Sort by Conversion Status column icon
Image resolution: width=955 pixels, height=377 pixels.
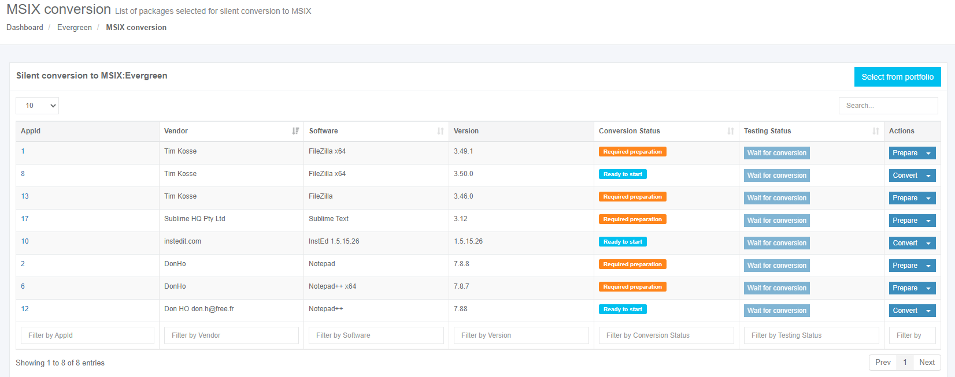(x=731, y=131)
